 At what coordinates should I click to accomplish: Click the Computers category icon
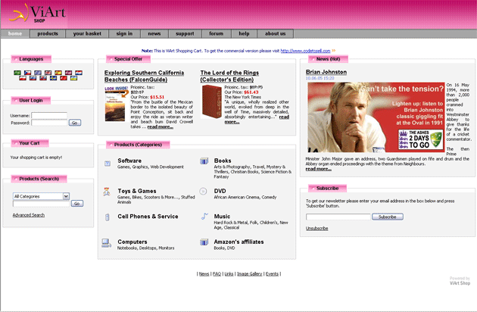pos(107,243)
